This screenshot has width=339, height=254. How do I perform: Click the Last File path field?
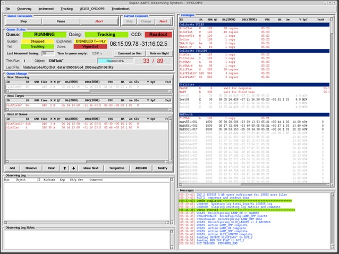[97, 67]
